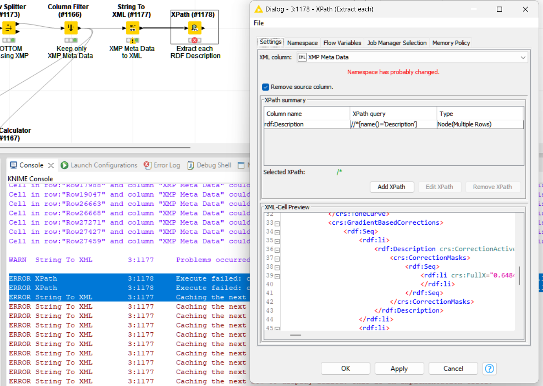Click the 'Column name' table header
Image resolution: width=543 pixels, height=386 pixels.
coord(307,113)
